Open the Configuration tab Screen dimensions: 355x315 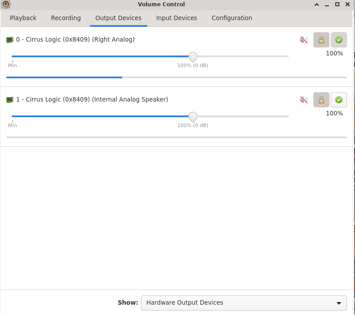point(232,18)
